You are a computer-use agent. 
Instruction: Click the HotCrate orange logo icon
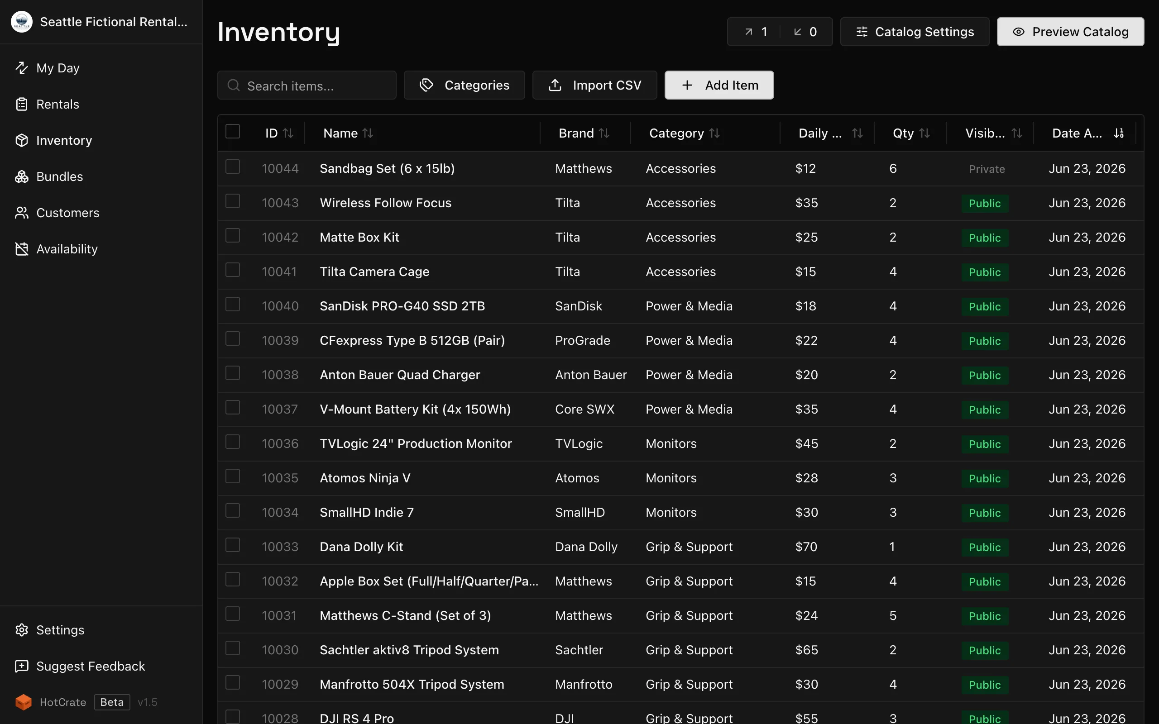[24, 702]
